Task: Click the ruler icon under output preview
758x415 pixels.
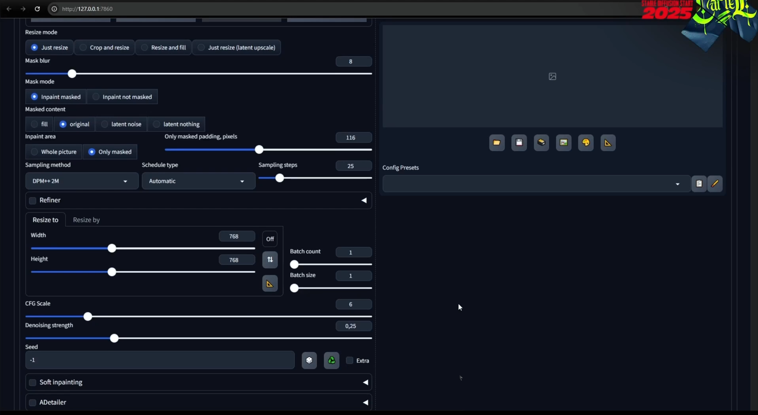Action: coord(608,143)
